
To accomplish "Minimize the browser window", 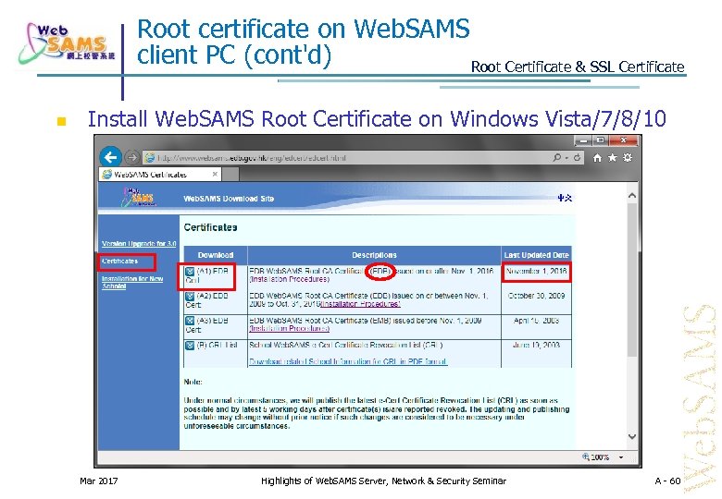I will 583,140.
